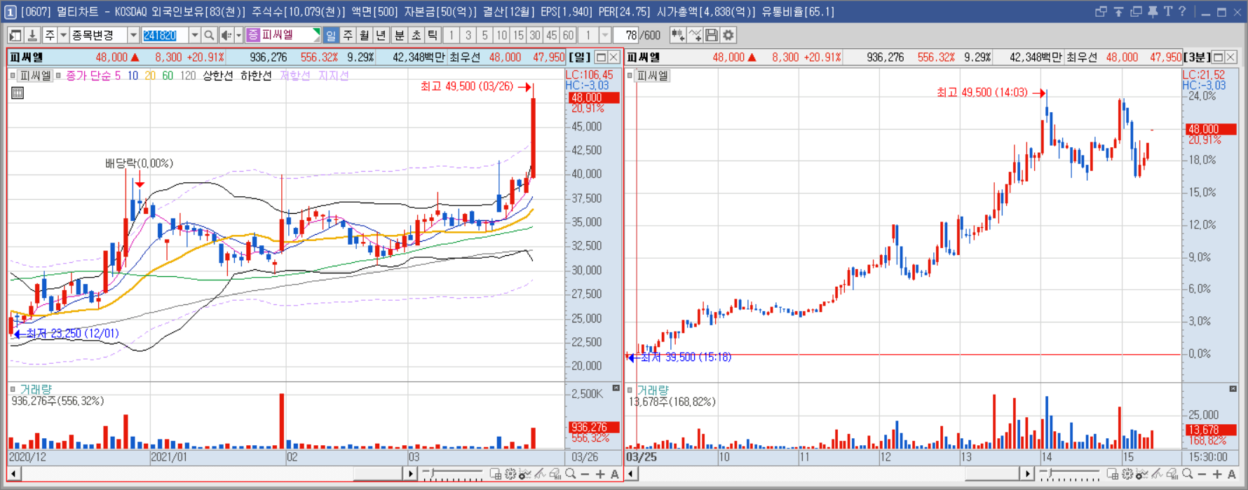The image size is (1248, 490).
Task: Open chart settings gear in top toolbar
Action: [728, 35]
